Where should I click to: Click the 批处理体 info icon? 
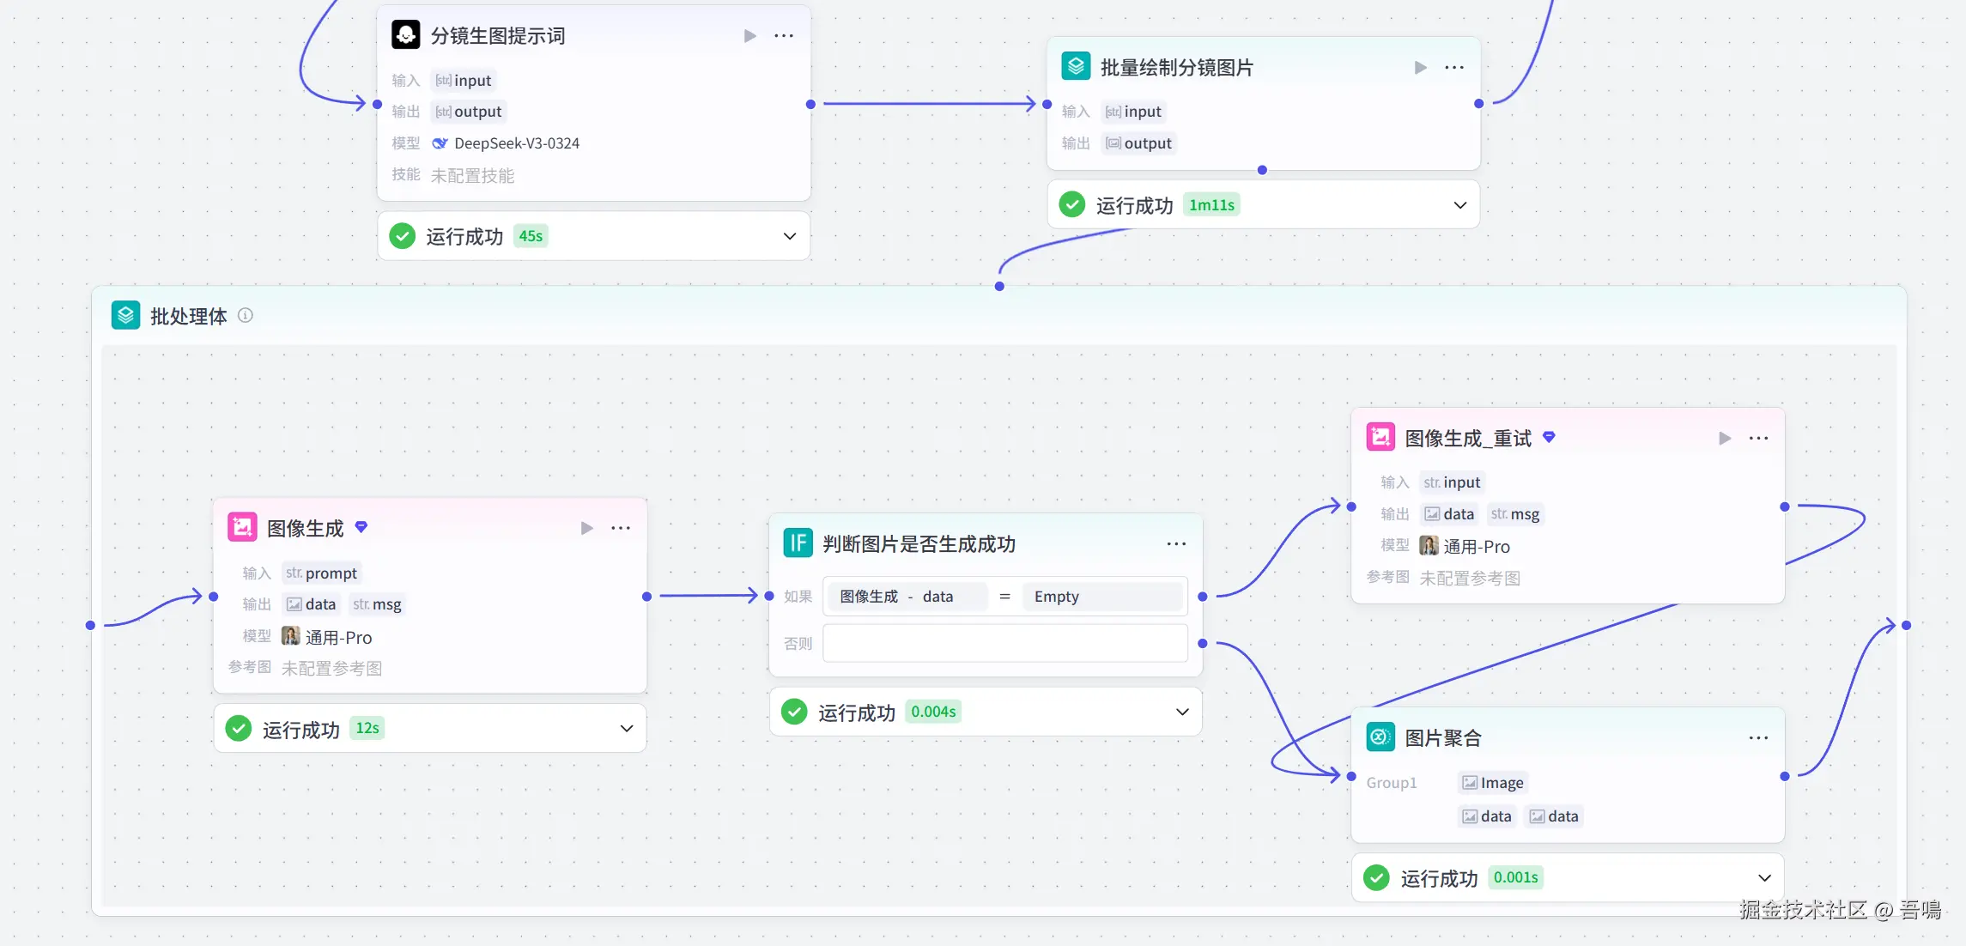[246, 316]
